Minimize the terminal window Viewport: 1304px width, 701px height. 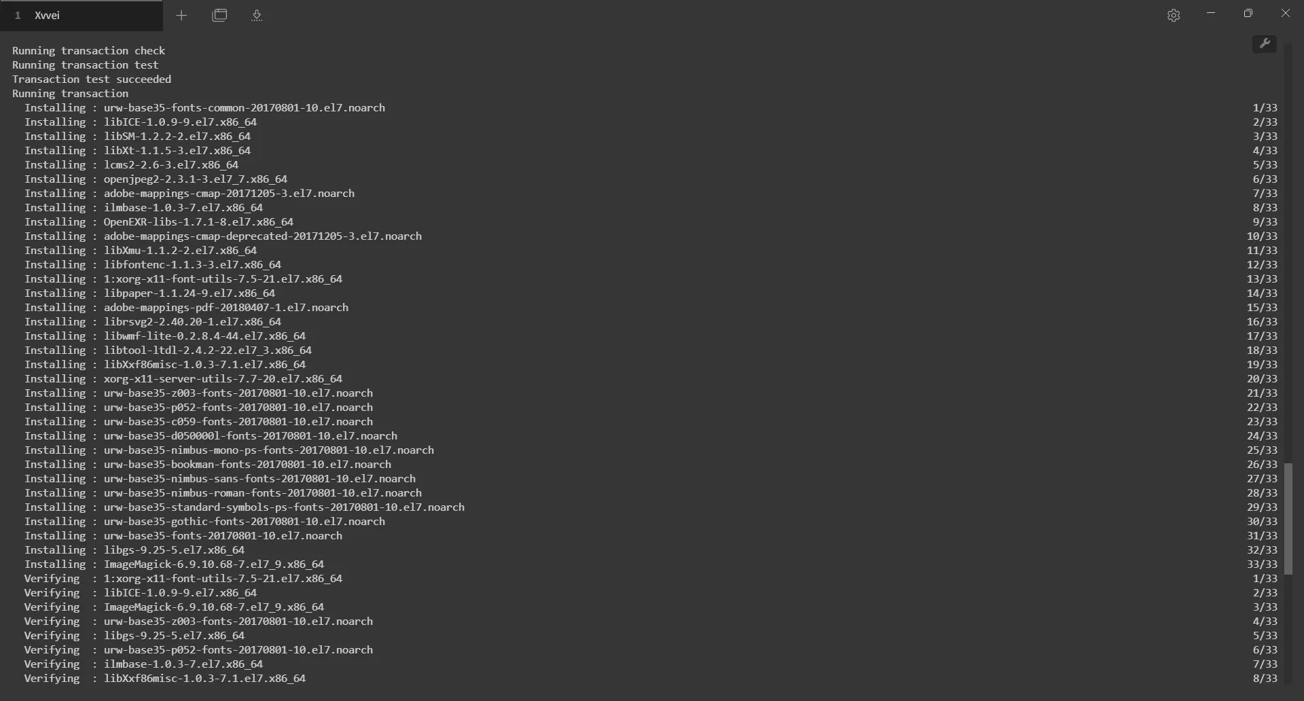click(1211, 14)
